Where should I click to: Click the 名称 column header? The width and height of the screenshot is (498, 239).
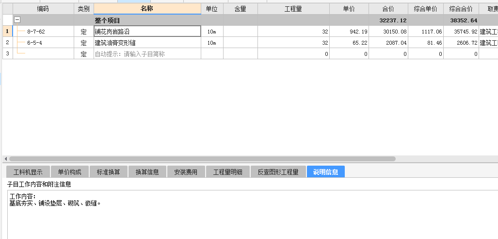pyautogui.click(x=147, y=9)
